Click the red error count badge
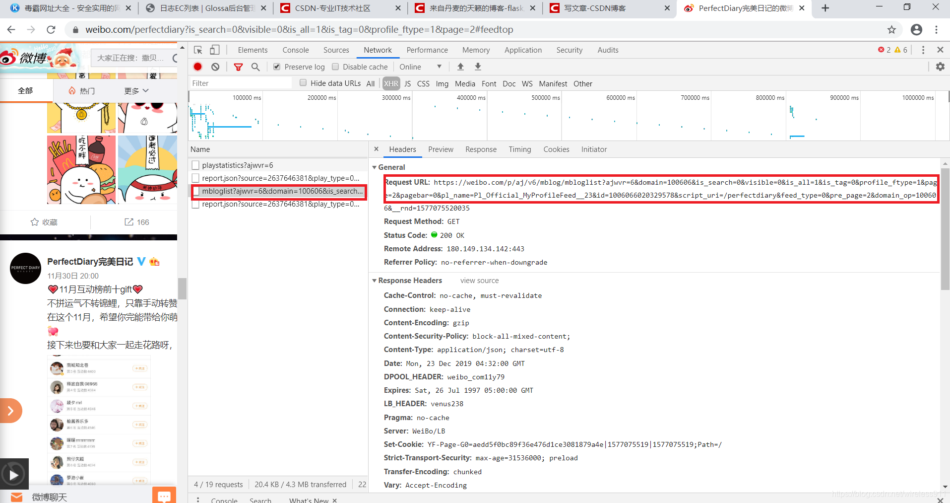 point(884,50)
